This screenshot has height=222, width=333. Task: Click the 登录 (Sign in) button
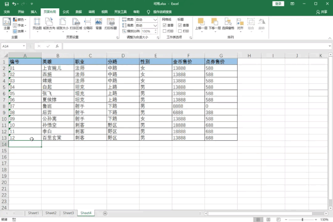(x=278, y=4)
